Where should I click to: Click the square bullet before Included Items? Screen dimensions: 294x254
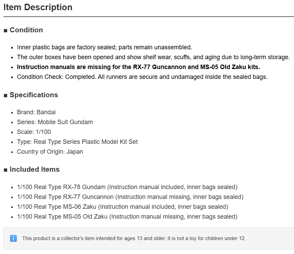[5, 170]
